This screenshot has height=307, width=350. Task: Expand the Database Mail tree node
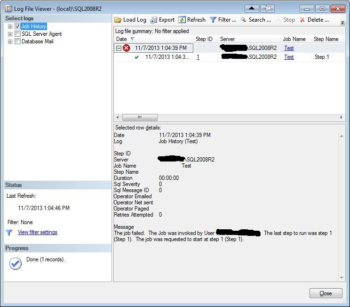(10, 41)
